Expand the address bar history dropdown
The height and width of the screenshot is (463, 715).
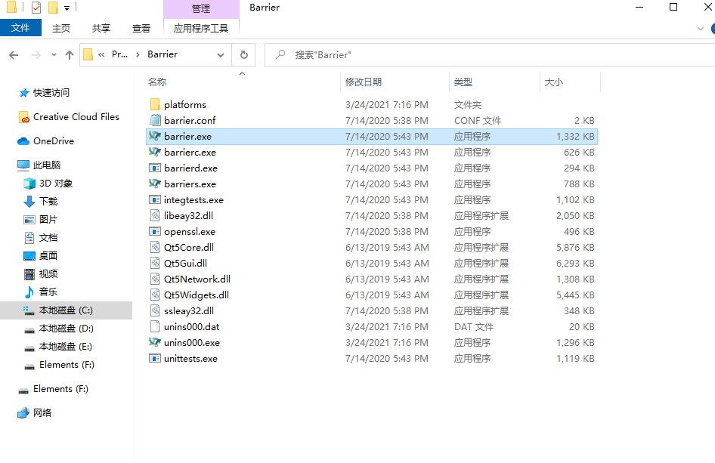tap(221, 55)
